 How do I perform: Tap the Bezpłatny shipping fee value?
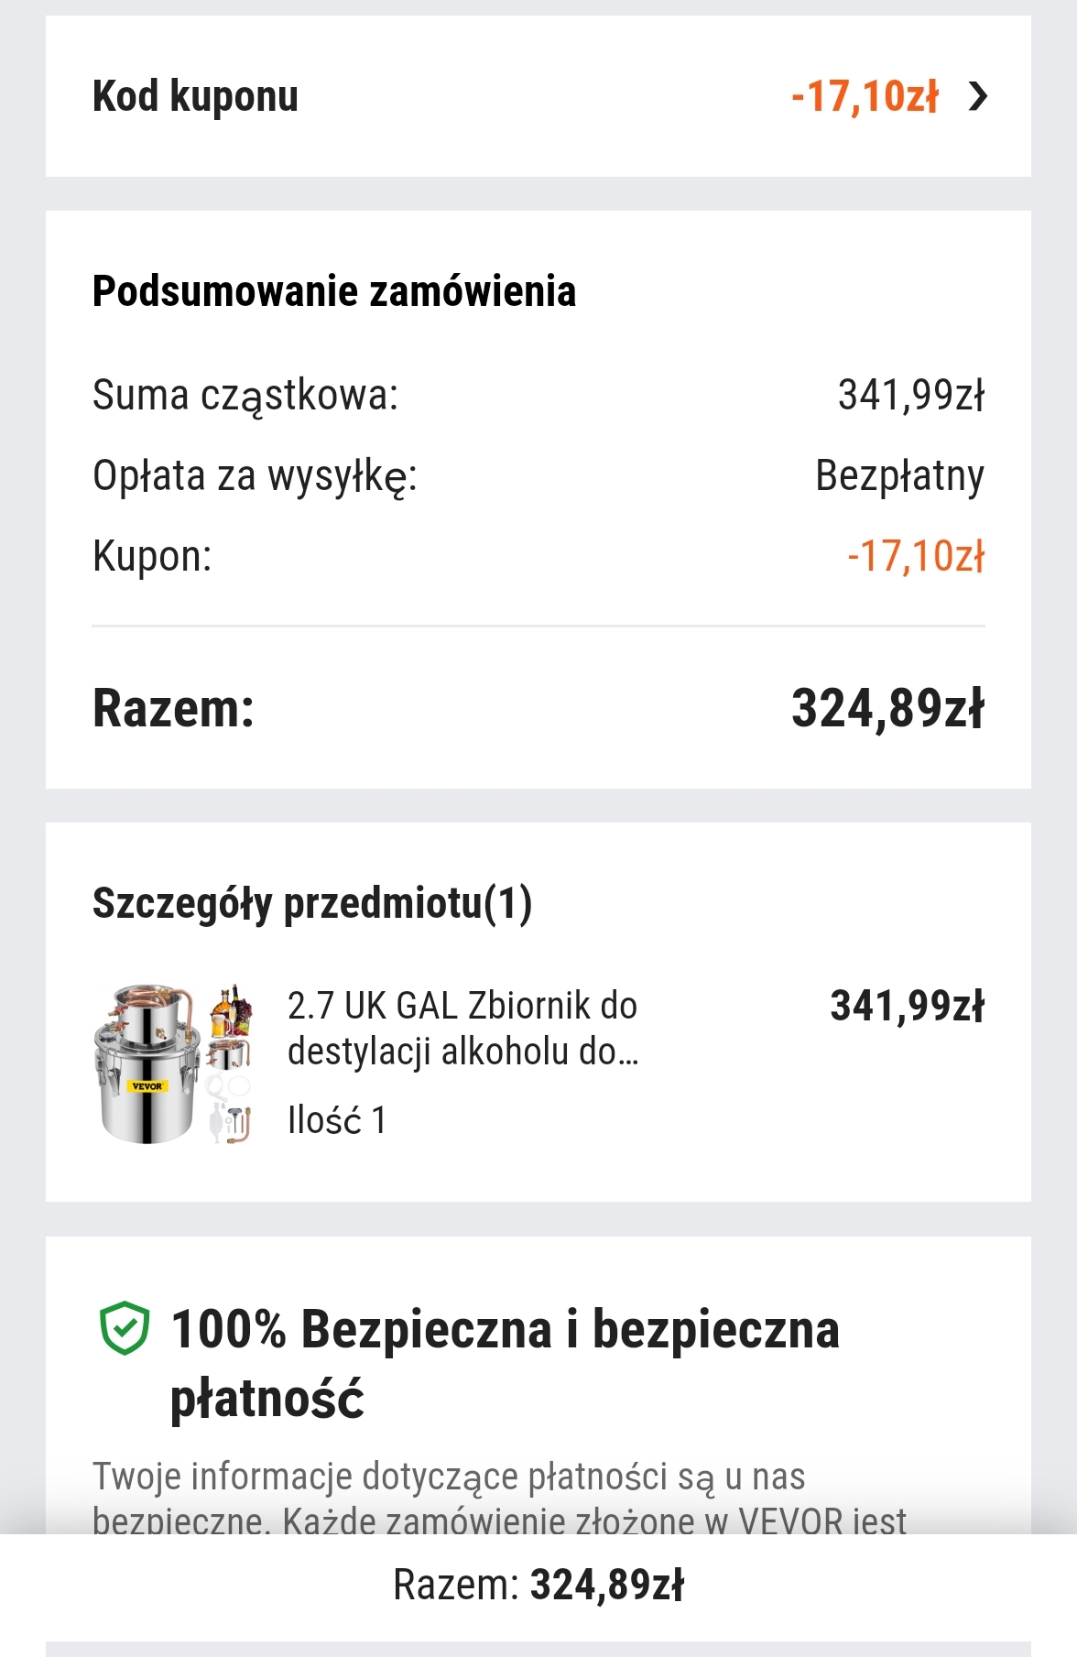(899, 476)
